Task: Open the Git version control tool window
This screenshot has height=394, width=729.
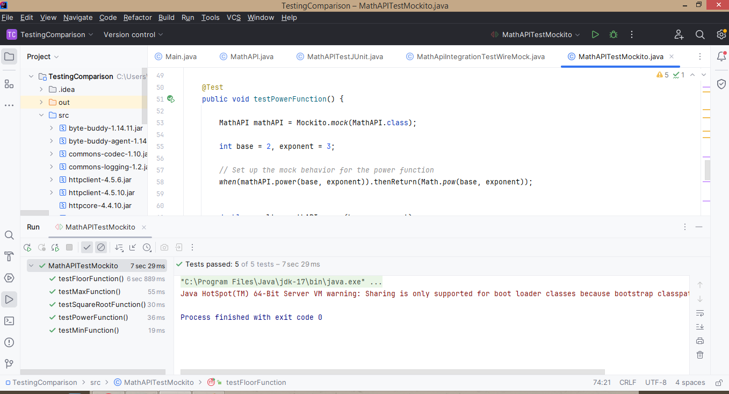Action: (9, 364)
